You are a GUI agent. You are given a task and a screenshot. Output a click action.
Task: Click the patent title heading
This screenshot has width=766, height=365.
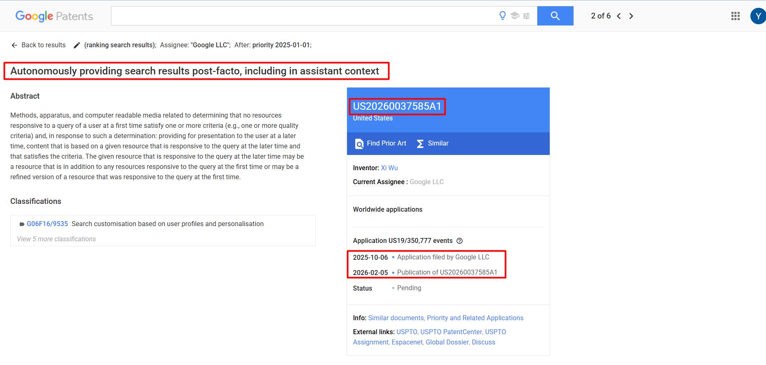click(194, 71)
